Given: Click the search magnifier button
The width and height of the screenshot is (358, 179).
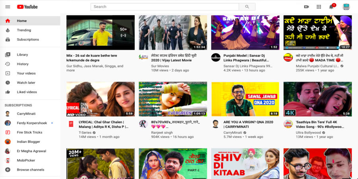Looking at the screenshot, I should (247, 7).
